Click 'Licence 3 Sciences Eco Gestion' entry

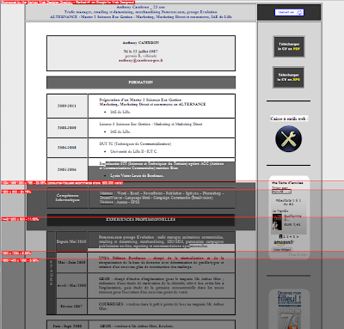[x=150, y=124]
